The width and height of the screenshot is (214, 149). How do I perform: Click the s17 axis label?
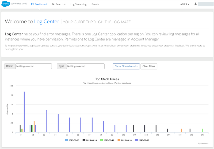pos(203,135)
